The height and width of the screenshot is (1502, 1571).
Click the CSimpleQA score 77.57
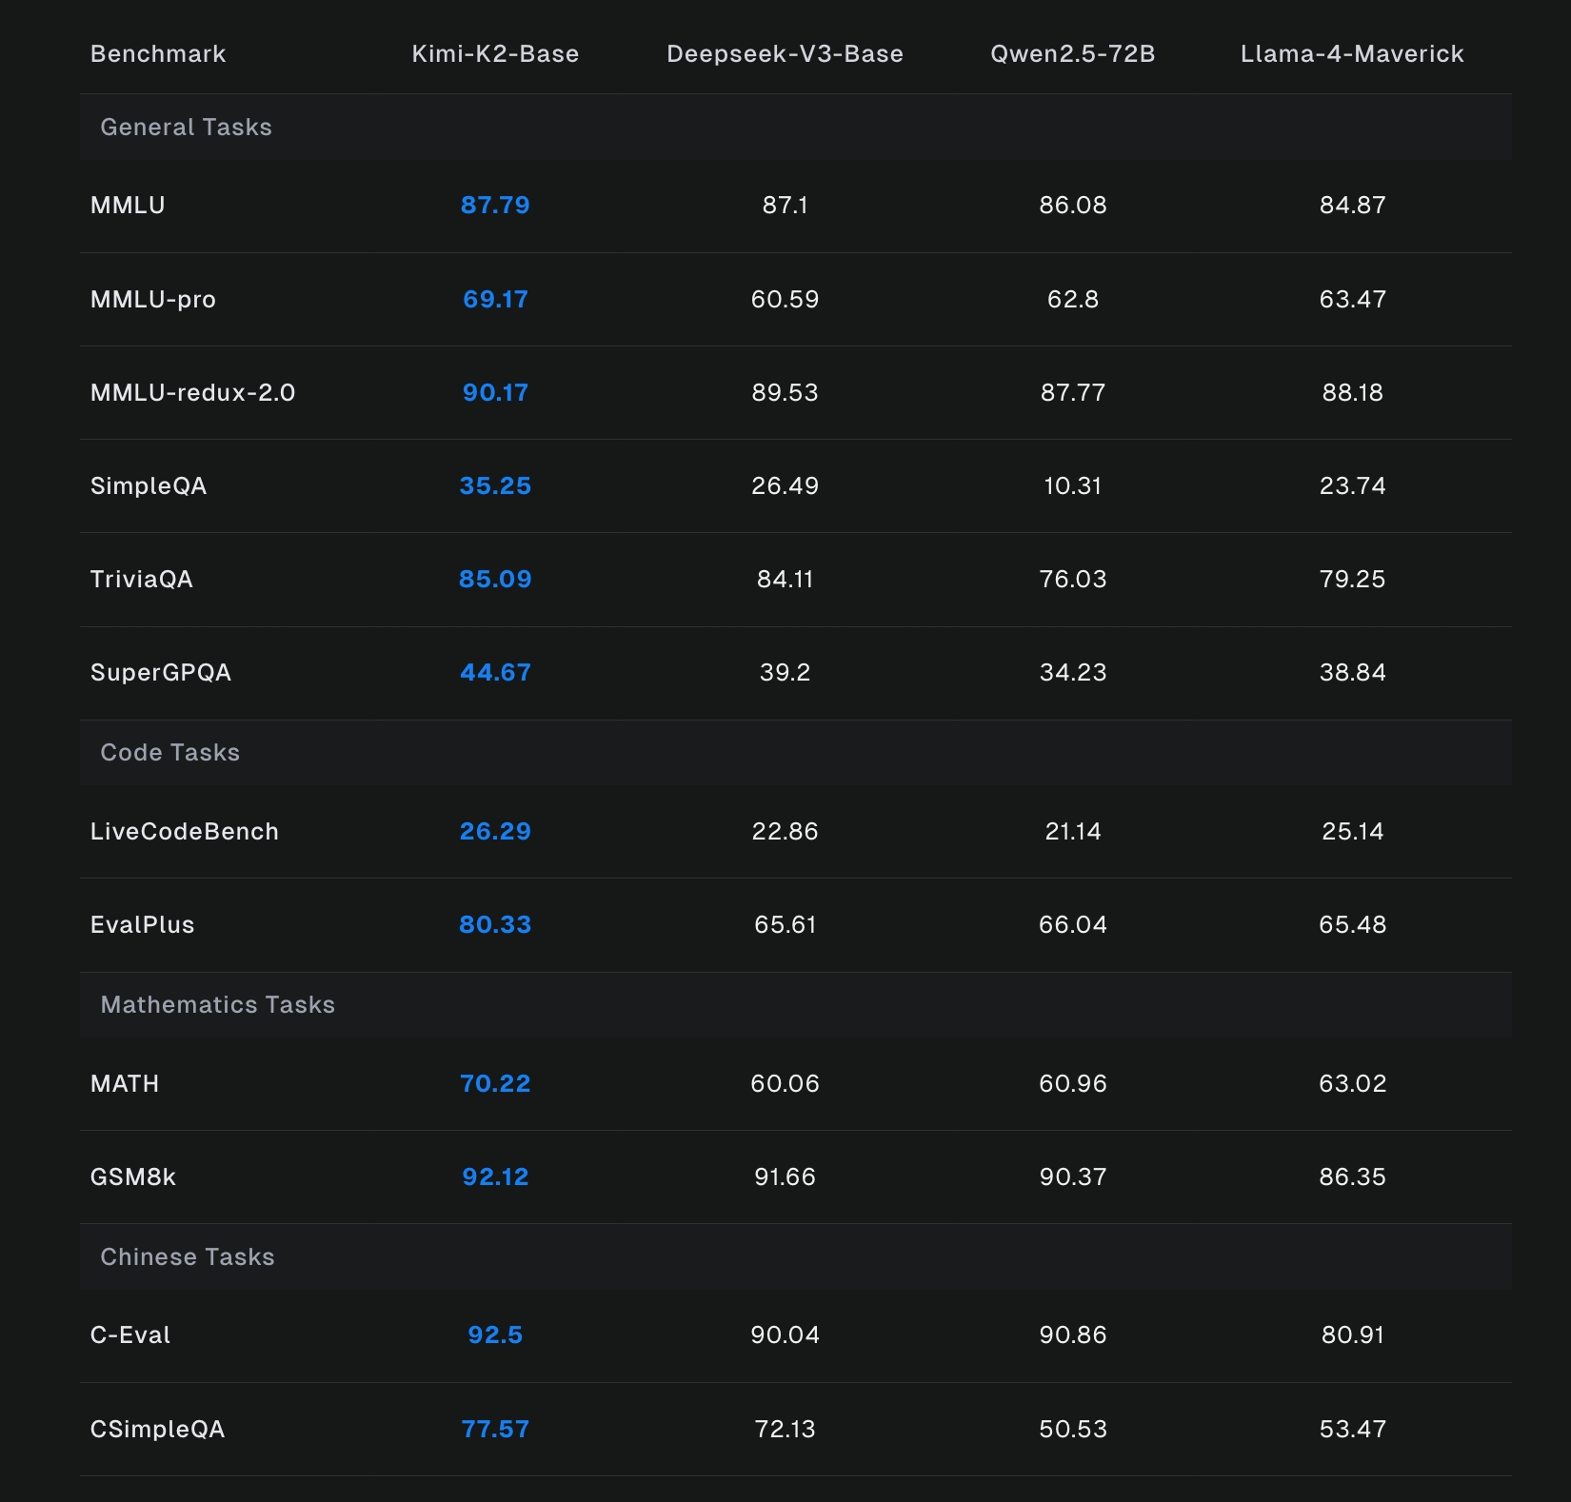495,1430
